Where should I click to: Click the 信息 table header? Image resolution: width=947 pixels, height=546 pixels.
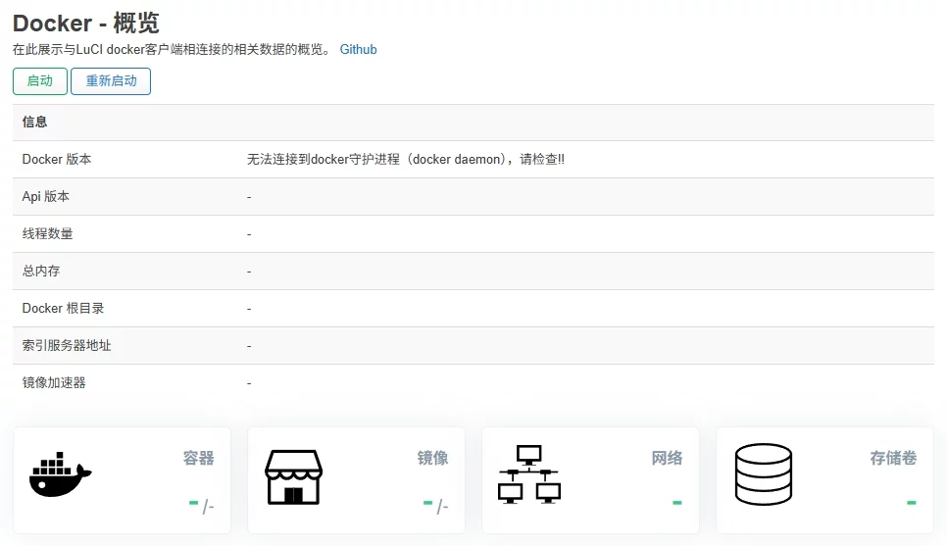[35, 123]
